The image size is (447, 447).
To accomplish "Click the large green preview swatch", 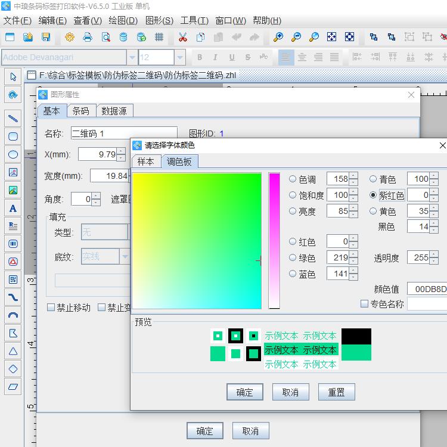I will coord(356,352).
